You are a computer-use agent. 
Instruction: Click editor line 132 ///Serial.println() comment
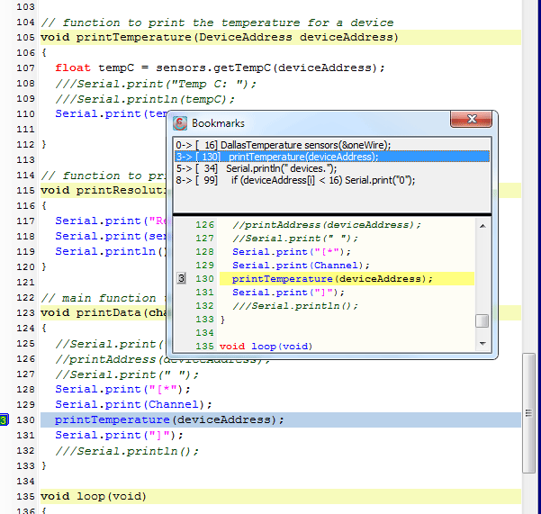pyautogui.click(x=127, y=451)
